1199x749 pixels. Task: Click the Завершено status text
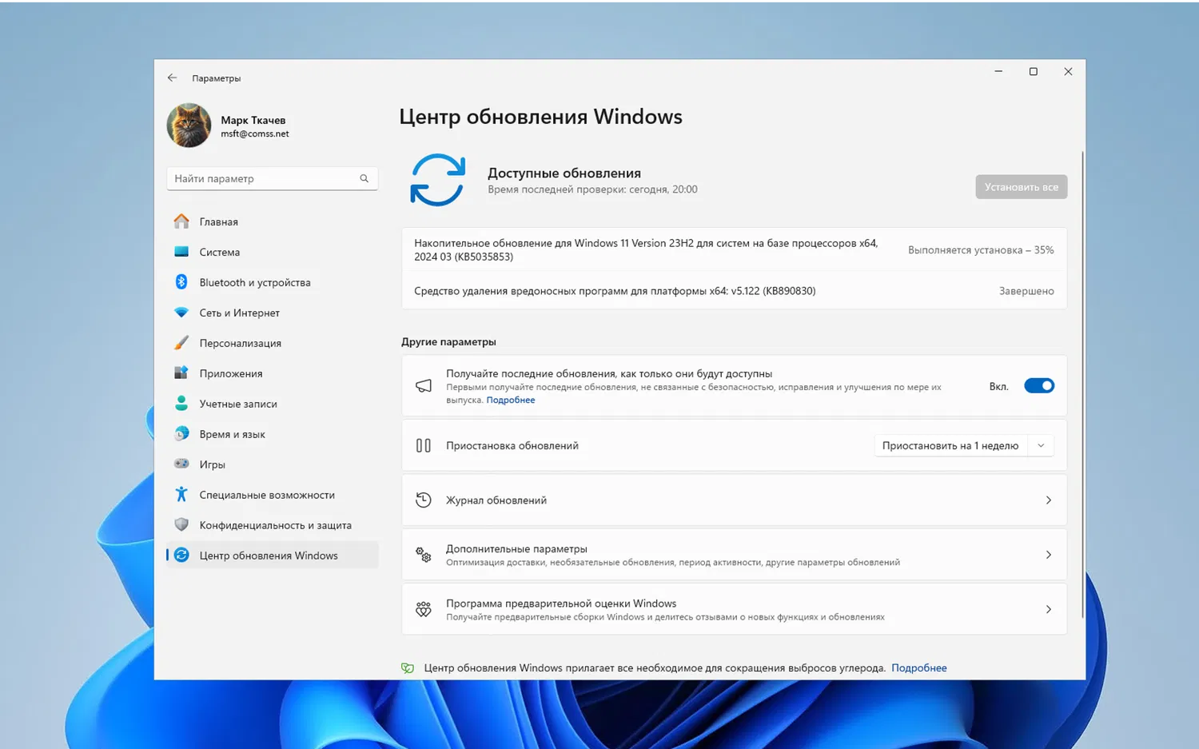coord(1026,291)
